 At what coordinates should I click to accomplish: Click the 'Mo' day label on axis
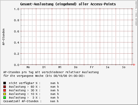pyautogui.click(x=28, y=67)
